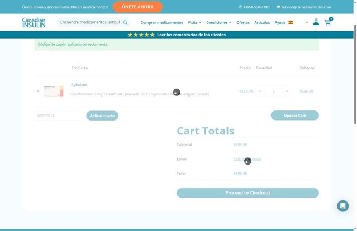Open the chat support bubble
Screen dimensions: 357x231
click(x=342, y=206)
